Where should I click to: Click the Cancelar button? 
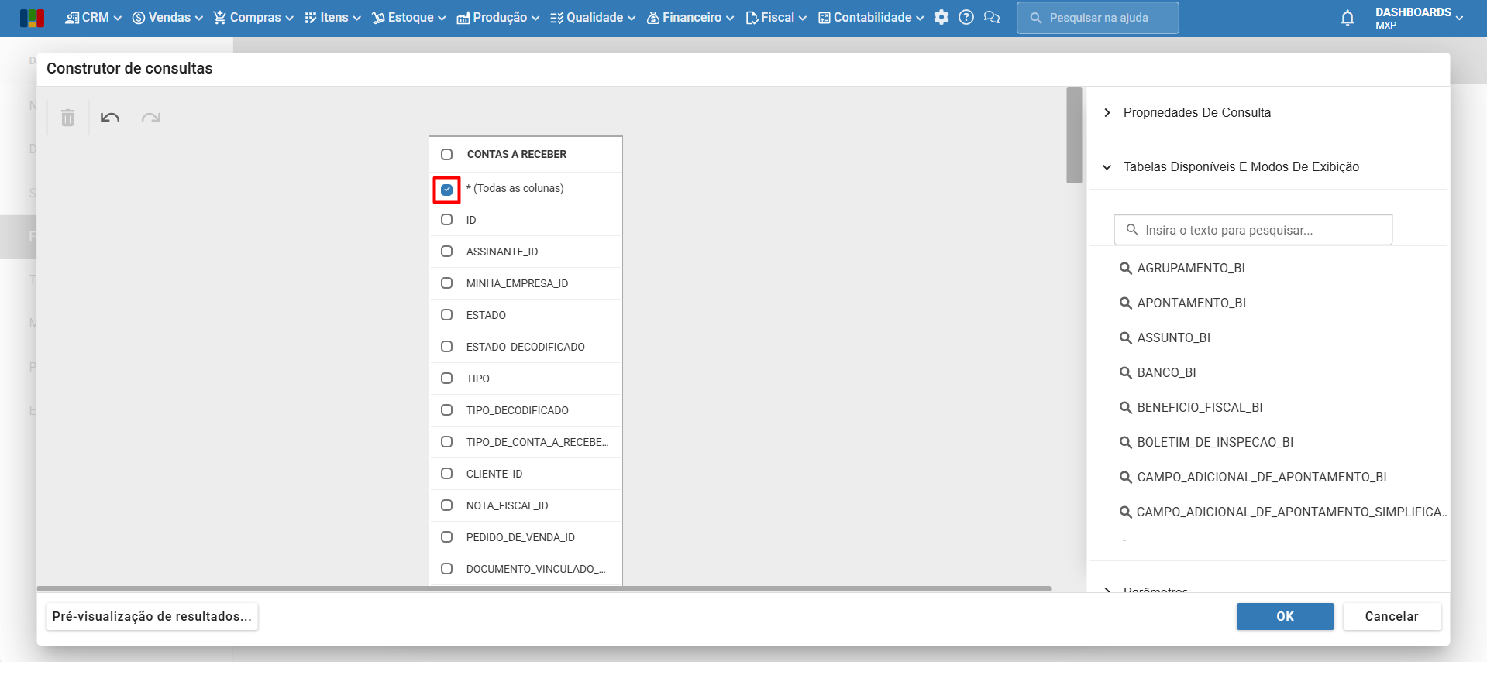click(x=1392, y=616)
